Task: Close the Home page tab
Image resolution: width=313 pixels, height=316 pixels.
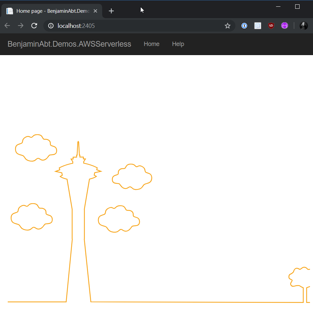Action: (x=95, y=11)
